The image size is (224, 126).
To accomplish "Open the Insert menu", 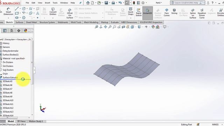I will click(48, 3).
